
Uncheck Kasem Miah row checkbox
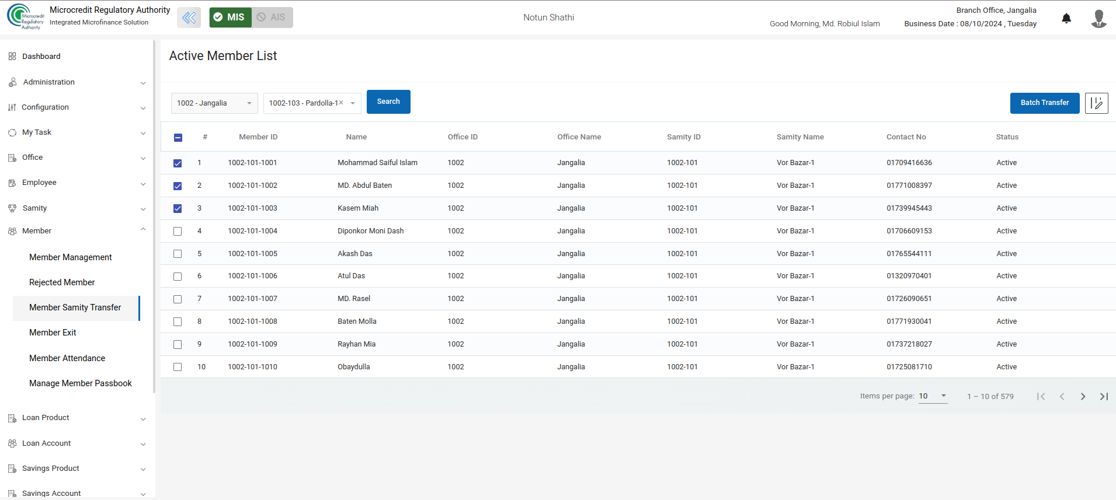point(178,209)
